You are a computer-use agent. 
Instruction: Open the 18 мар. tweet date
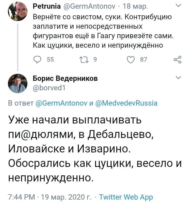135,7
